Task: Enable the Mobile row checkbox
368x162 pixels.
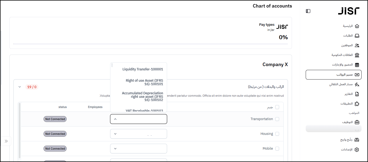Action: 277,149
